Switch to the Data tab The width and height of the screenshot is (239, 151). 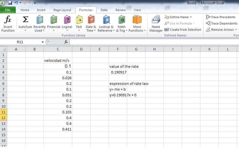(104, 10)
